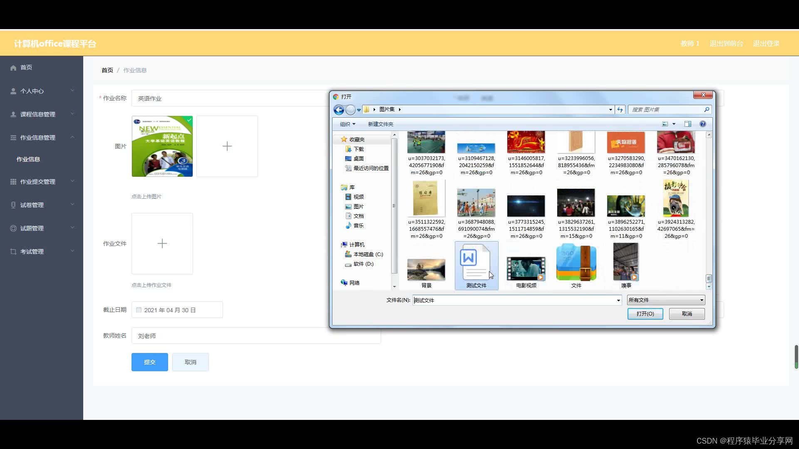Click the refresh icon beside the path bar
The width and height of the screenshot is (799, 449).
click(x=620, y=110)
